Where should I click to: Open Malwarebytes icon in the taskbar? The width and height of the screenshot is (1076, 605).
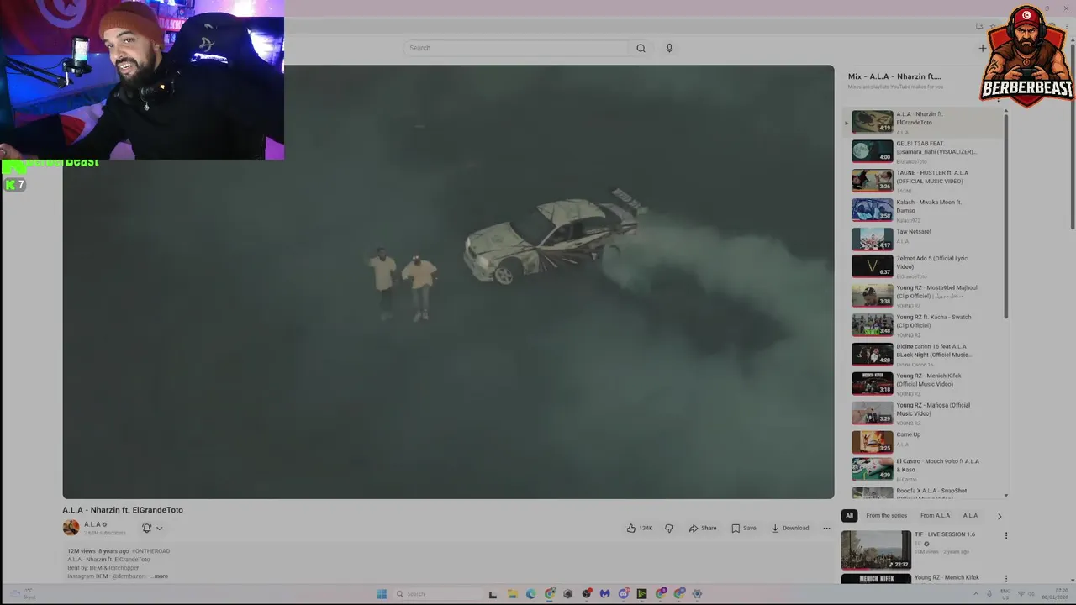(x=604, y=593)
